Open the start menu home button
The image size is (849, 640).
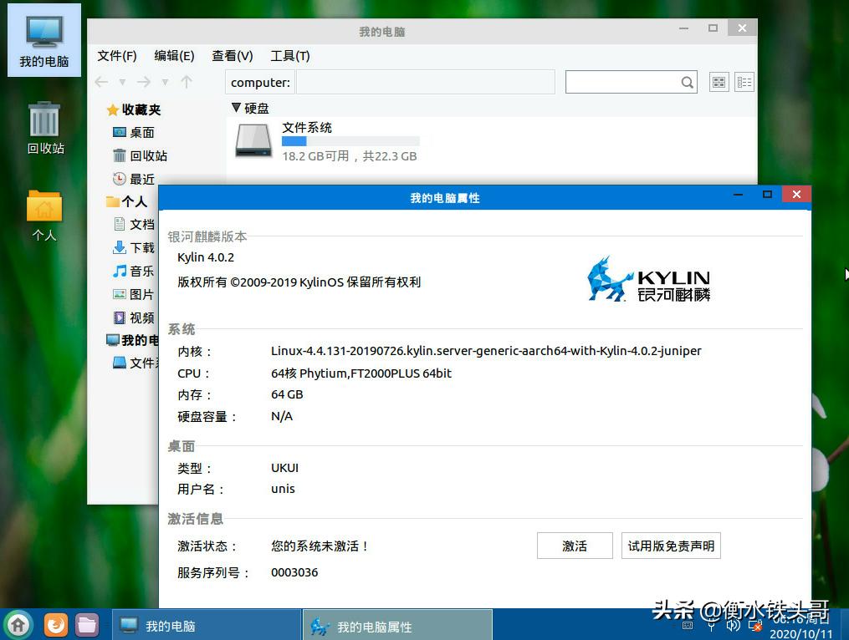pyautogui.click(x=18, y=625)
